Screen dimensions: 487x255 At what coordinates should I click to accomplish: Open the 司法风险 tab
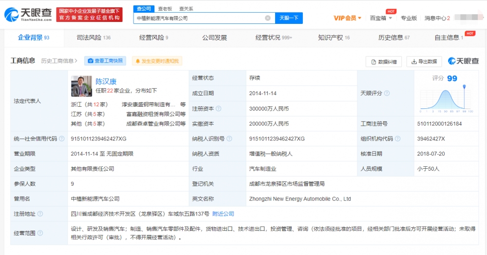(x=94, y=38)
